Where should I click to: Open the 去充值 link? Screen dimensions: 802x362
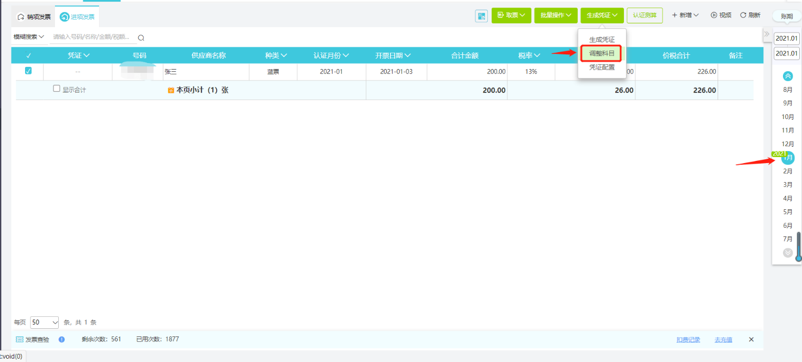[724, 340]
